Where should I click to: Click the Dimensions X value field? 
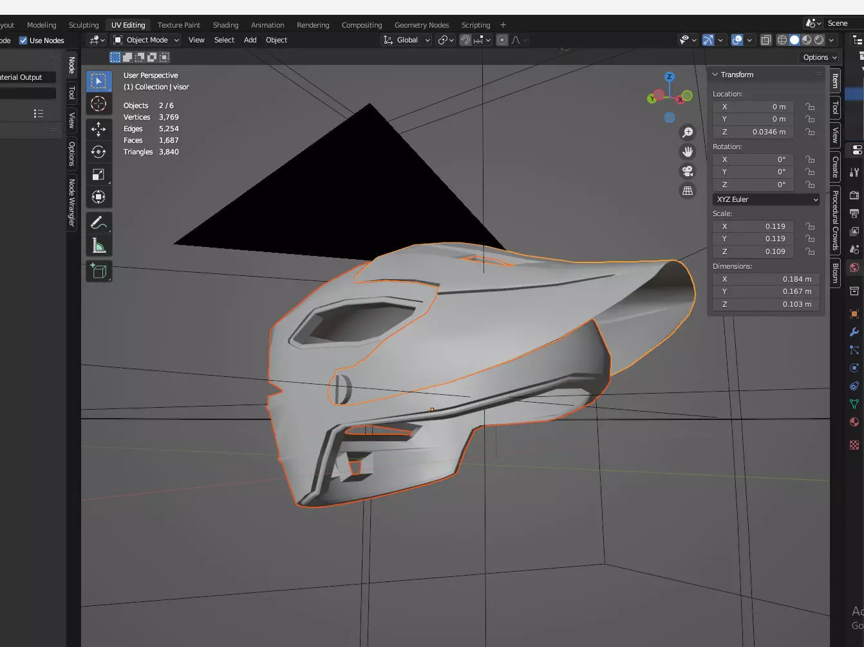tap(765, 279)
